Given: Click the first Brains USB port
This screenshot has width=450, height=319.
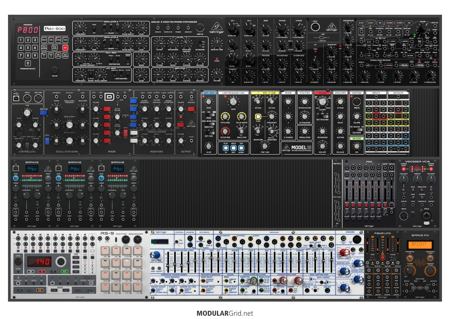Looking at the screenshot, I should pyautogui.click(x=16, y=168).
